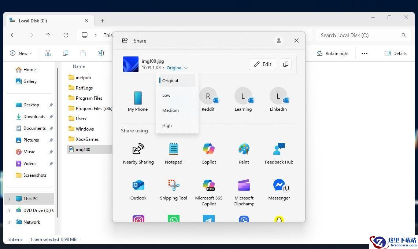The width and height of the screenshot is (418, 249).
Task: Open the Original image quality dropdown
Action: point(177,68)
